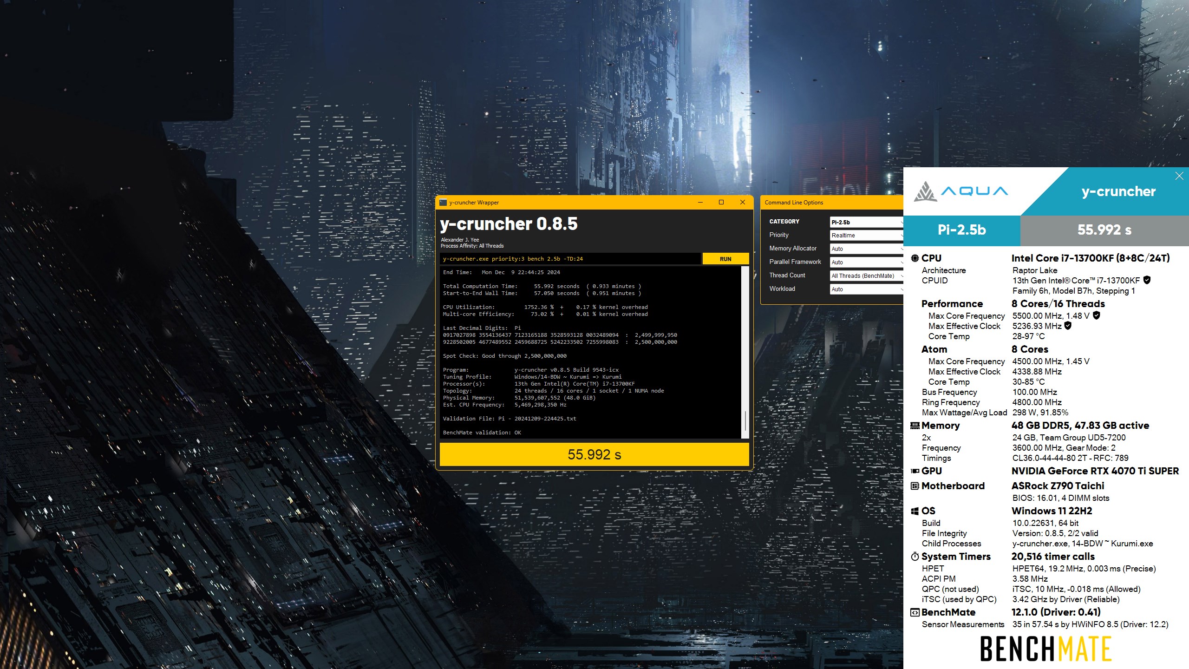
Task: Click the Windows OS logo icon
Action: pyautogui.click(x=915, y=511)
